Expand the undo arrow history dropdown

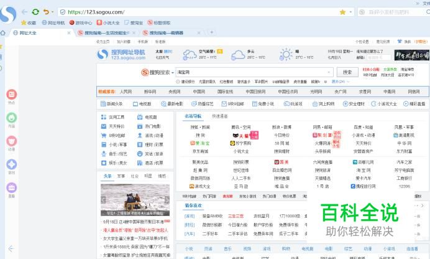[53, 12]
